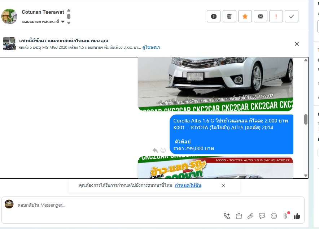Send a thumbs-up like
Image resolution: width=319 pixels, height=229 pixels.
[297, 216]
